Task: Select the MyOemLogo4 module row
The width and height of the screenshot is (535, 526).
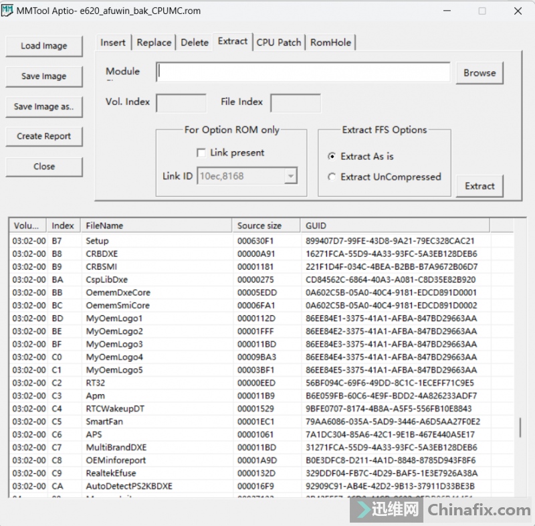Action: (x=261, y=357)
